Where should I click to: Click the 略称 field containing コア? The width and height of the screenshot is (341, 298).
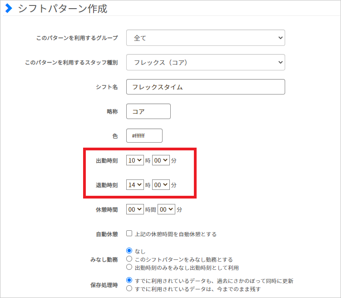click(x=148, y=111)
